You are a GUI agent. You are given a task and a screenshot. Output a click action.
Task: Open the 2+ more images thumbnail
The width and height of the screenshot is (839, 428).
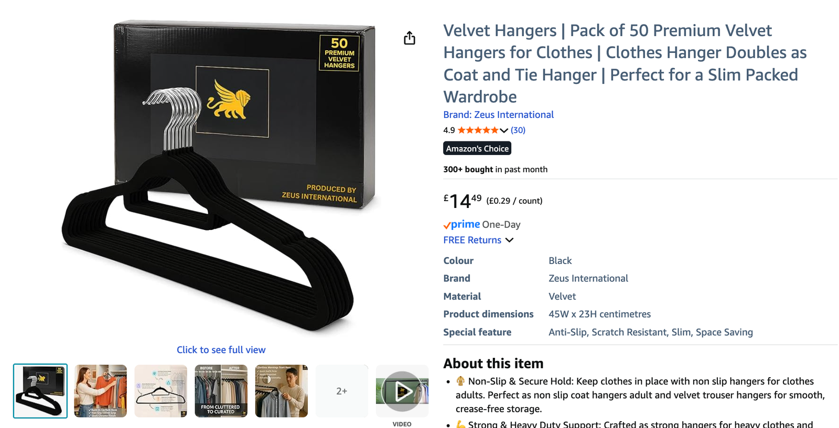point(342,391)
